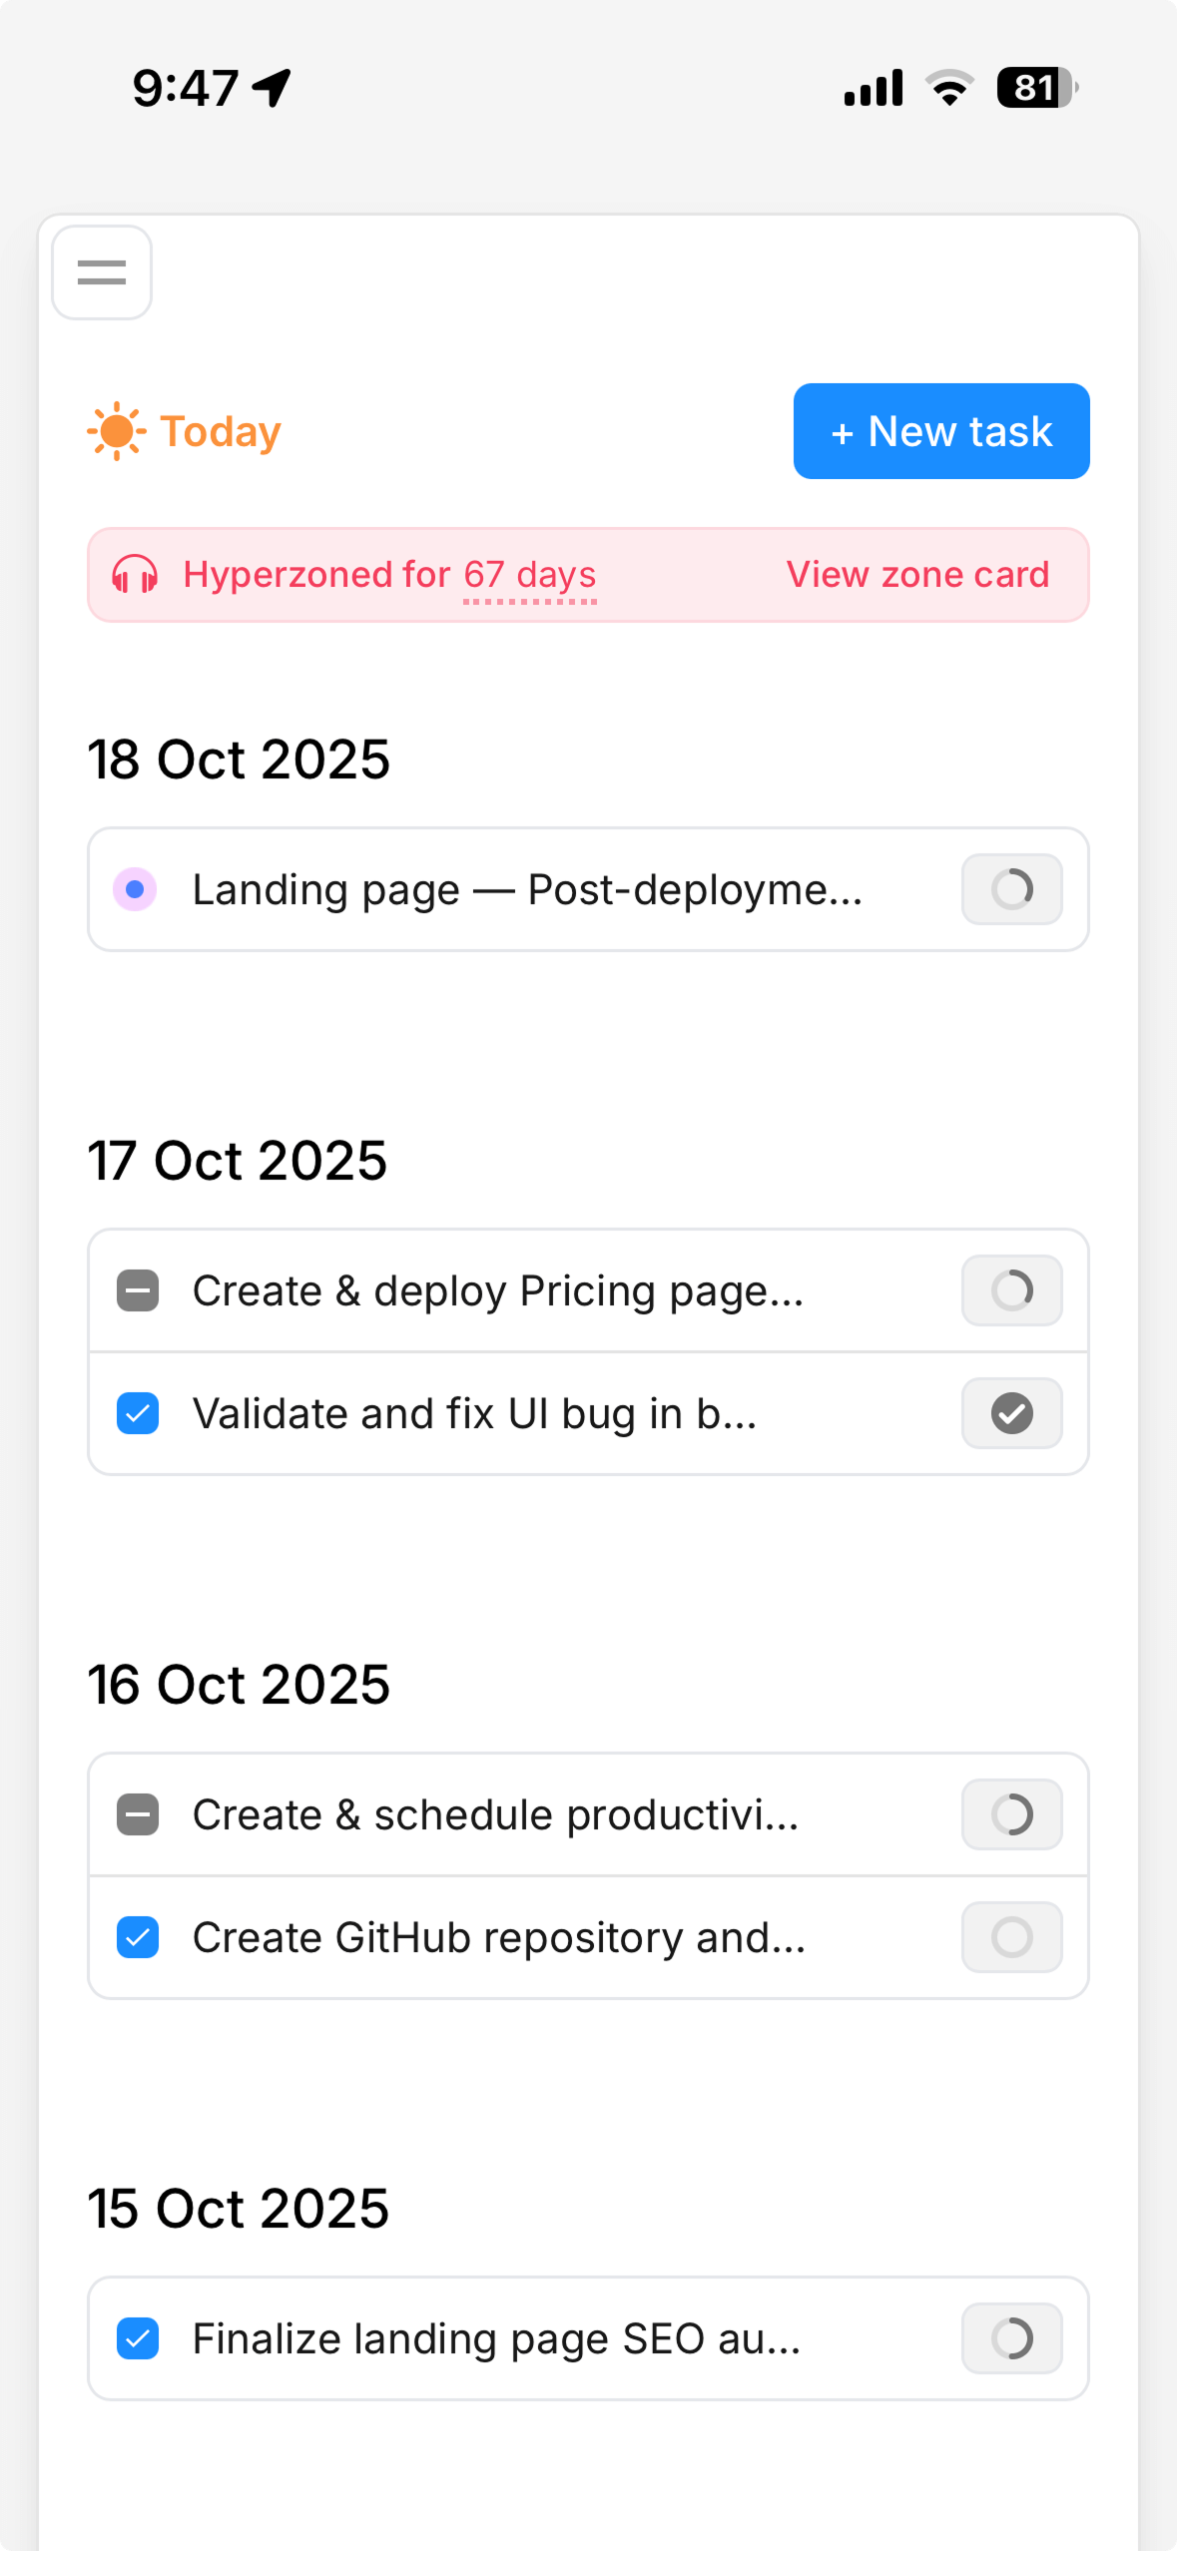Click the orange sun icon beside Today
This screenshot has height=2551, width=1177.
pos(115,430)
